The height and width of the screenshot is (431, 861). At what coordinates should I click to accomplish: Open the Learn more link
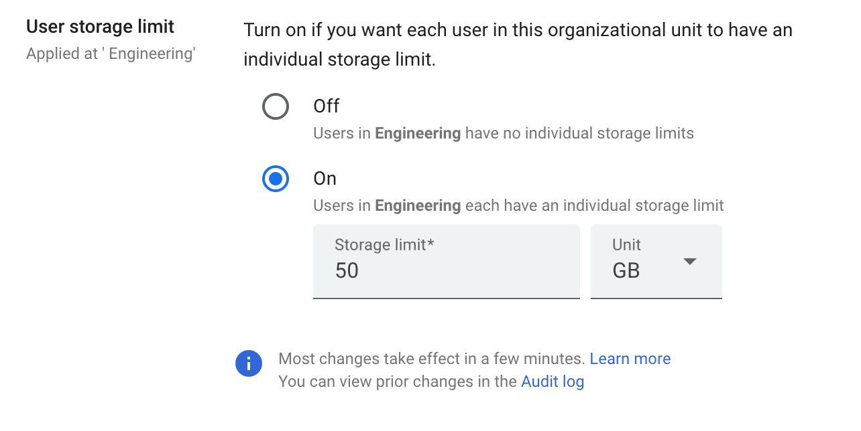pyautogui.click(x=630, y=359)
